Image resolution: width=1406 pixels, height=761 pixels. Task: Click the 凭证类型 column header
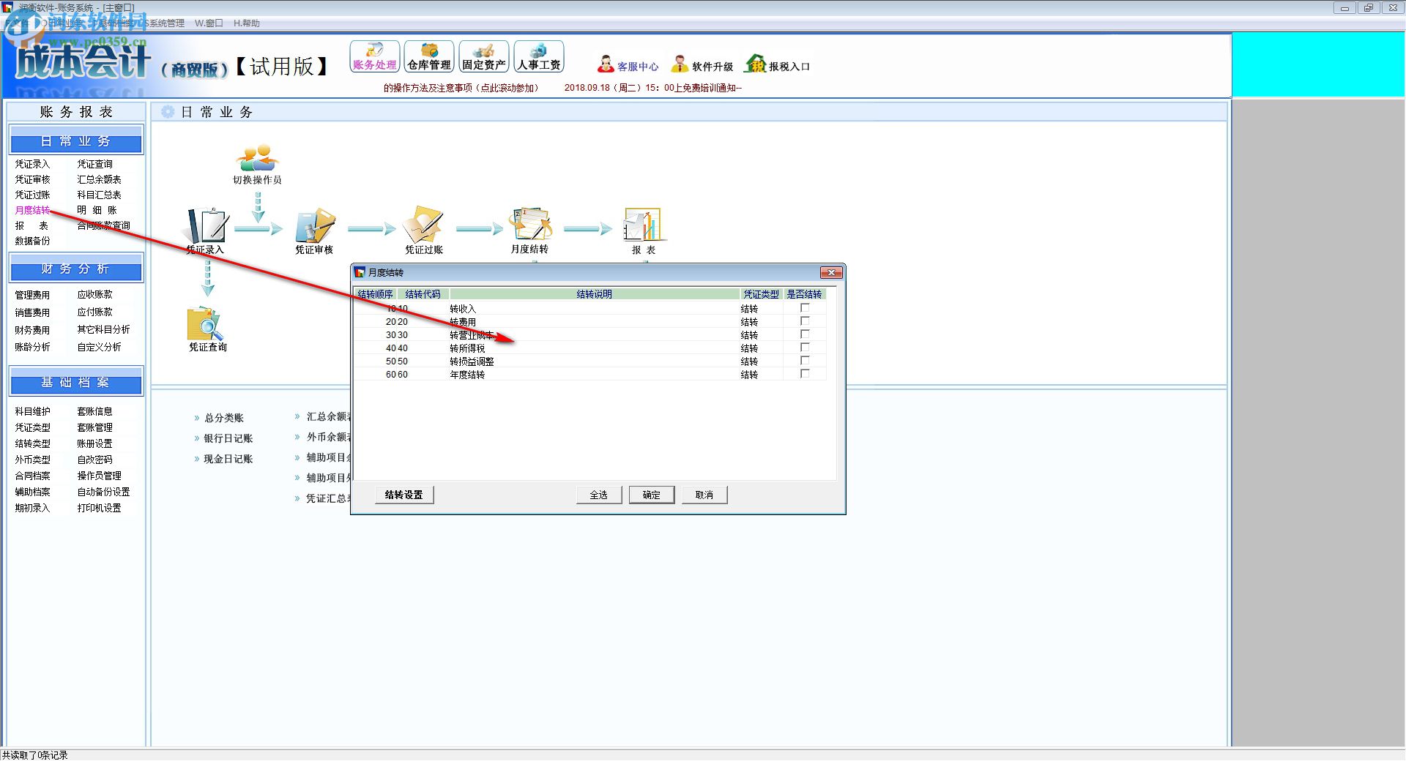[761, 294]
